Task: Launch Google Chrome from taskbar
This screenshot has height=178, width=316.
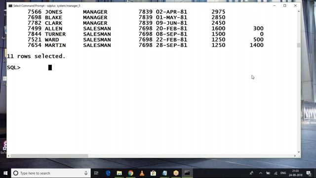Action: click(x=130, y=173)
